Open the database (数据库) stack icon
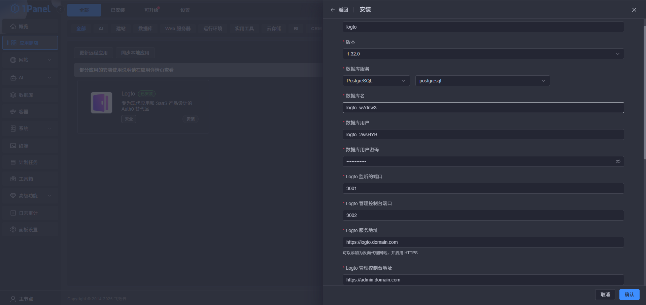This screenshot has height=305, width=646. pos(13,95)
